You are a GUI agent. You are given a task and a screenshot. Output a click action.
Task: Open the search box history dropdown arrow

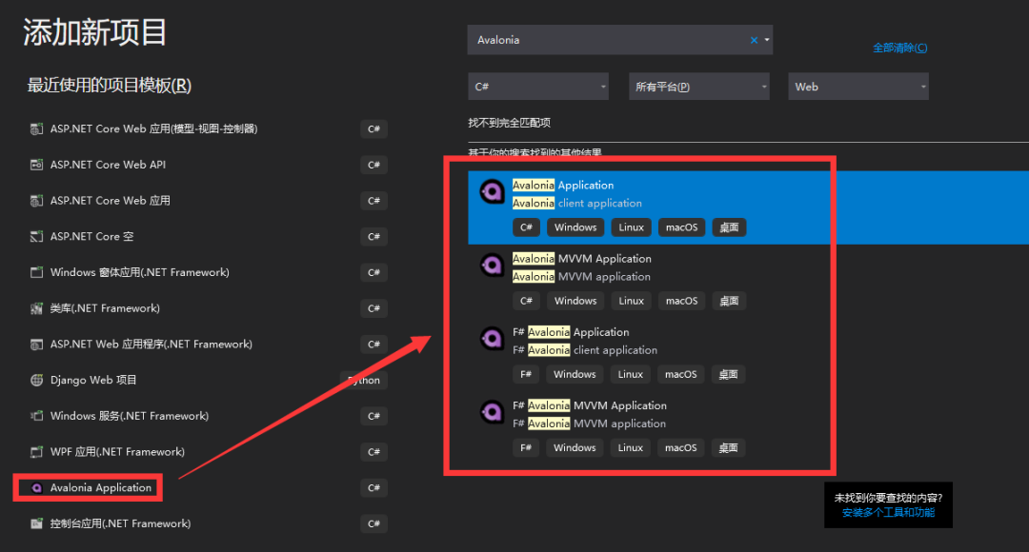coord(766,40)
